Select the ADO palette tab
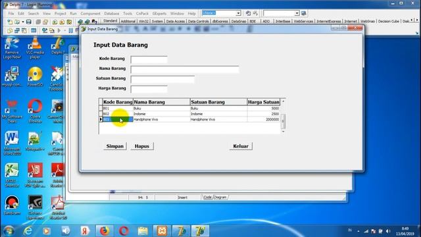 (266, 21)
